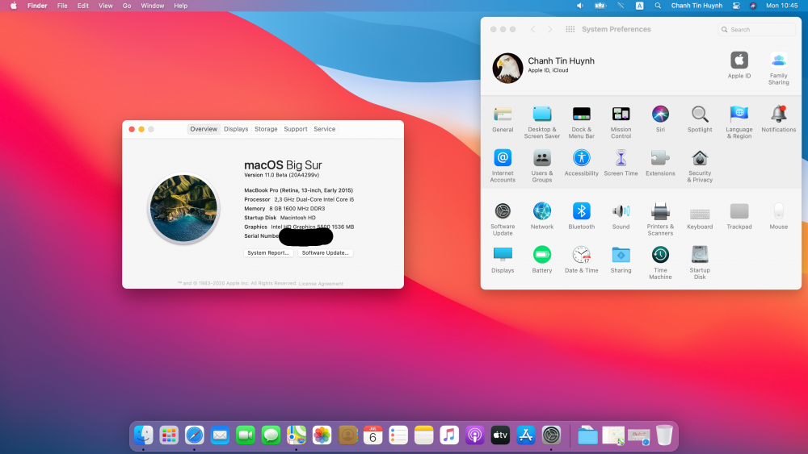
Task: Click the System Preferences search field
Action: point(756,29)
